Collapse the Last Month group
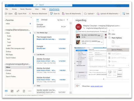This screenshot has width=134, height=101. pyautogui.click(x=35, y=54)
